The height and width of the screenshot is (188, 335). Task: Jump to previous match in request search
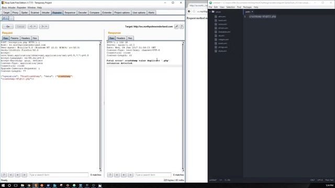click(11, 175)
